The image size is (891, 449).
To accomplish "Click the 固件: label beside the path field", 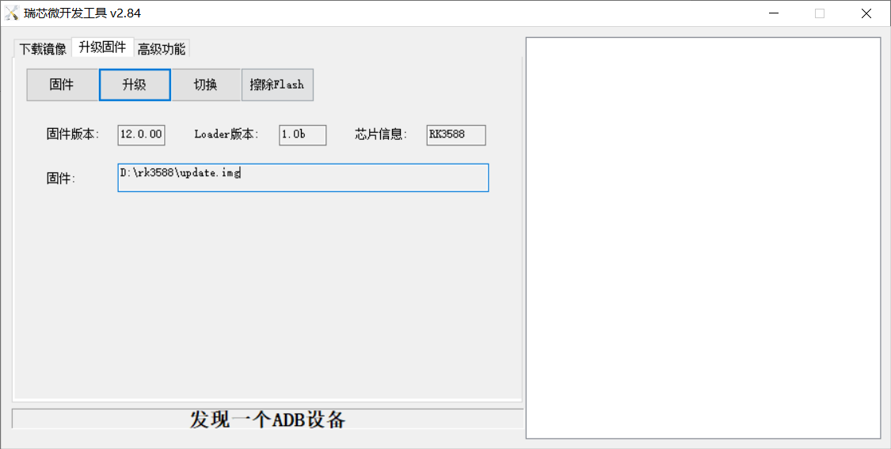I will tap(61, 179).
